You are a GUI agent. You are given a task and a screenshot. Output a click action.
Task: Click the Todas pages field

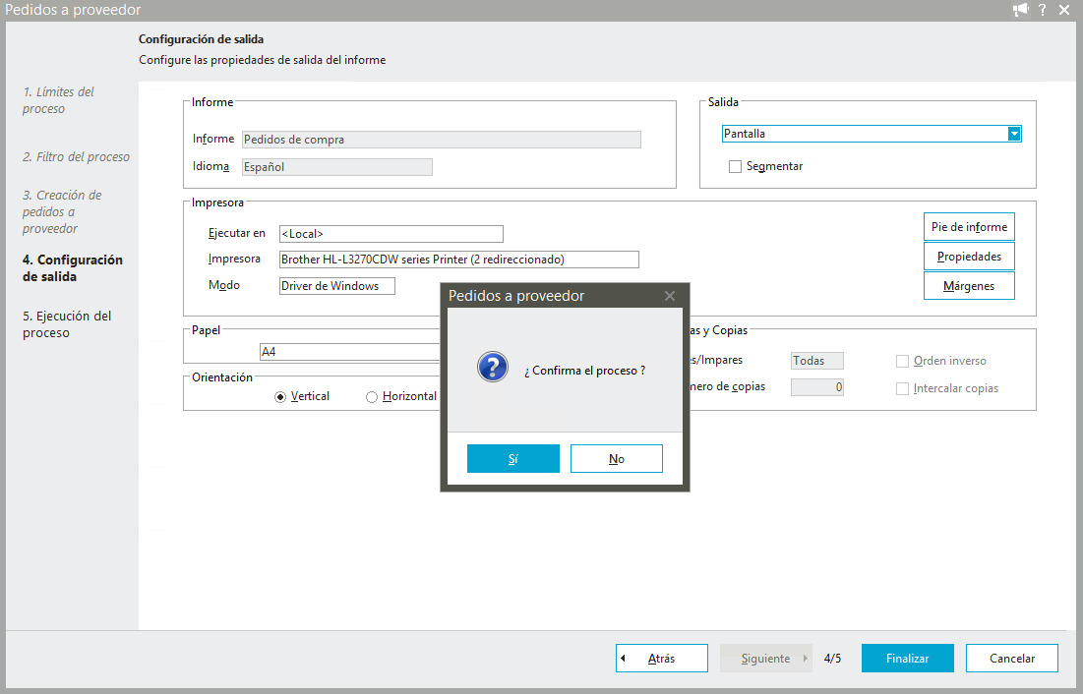[817, 361]
